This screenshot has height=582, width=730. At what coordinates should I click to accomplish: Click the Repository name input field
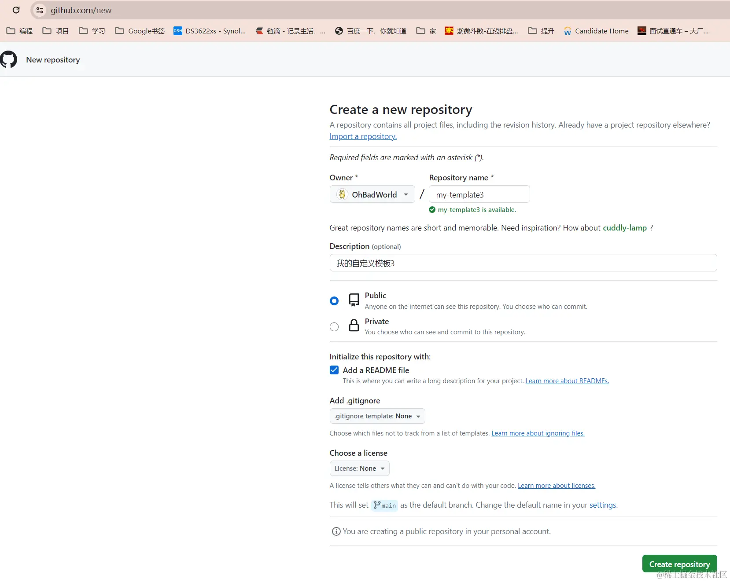point(479,194)
